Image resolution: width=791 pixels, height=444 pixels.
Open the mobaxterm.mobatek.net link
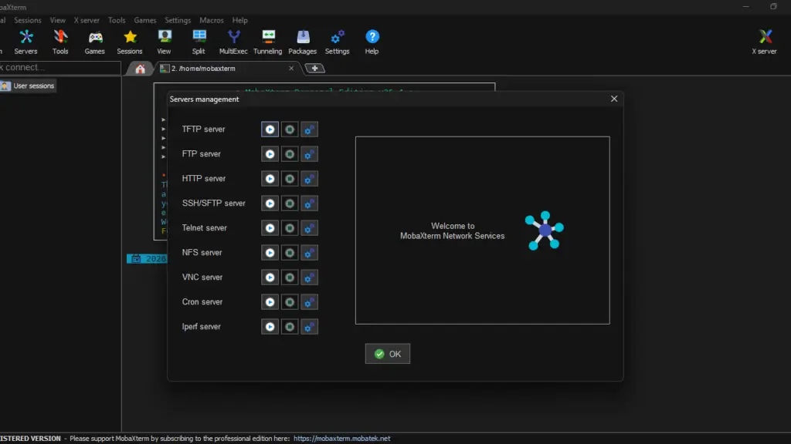[x=342, y=439]
